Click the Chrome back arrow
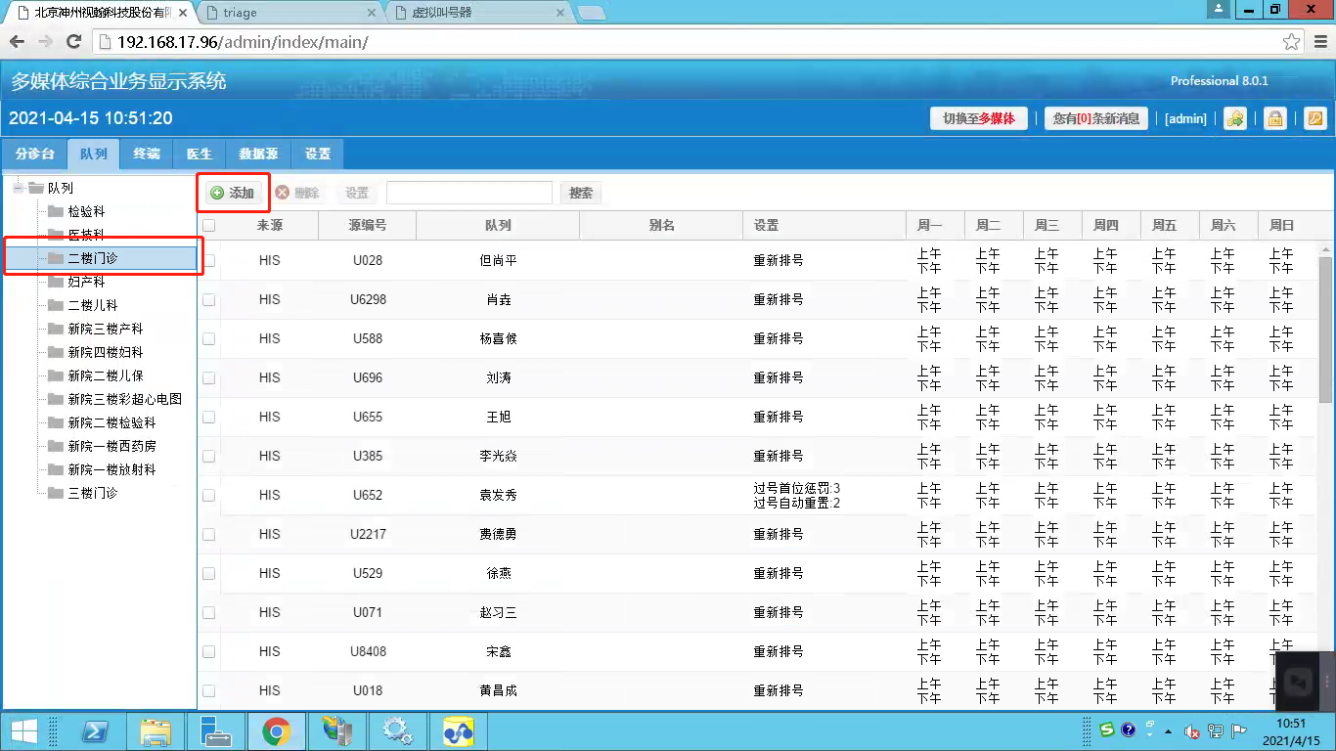Image resolution: width=1336 pixels, height=751 pixels. (17, 42)
